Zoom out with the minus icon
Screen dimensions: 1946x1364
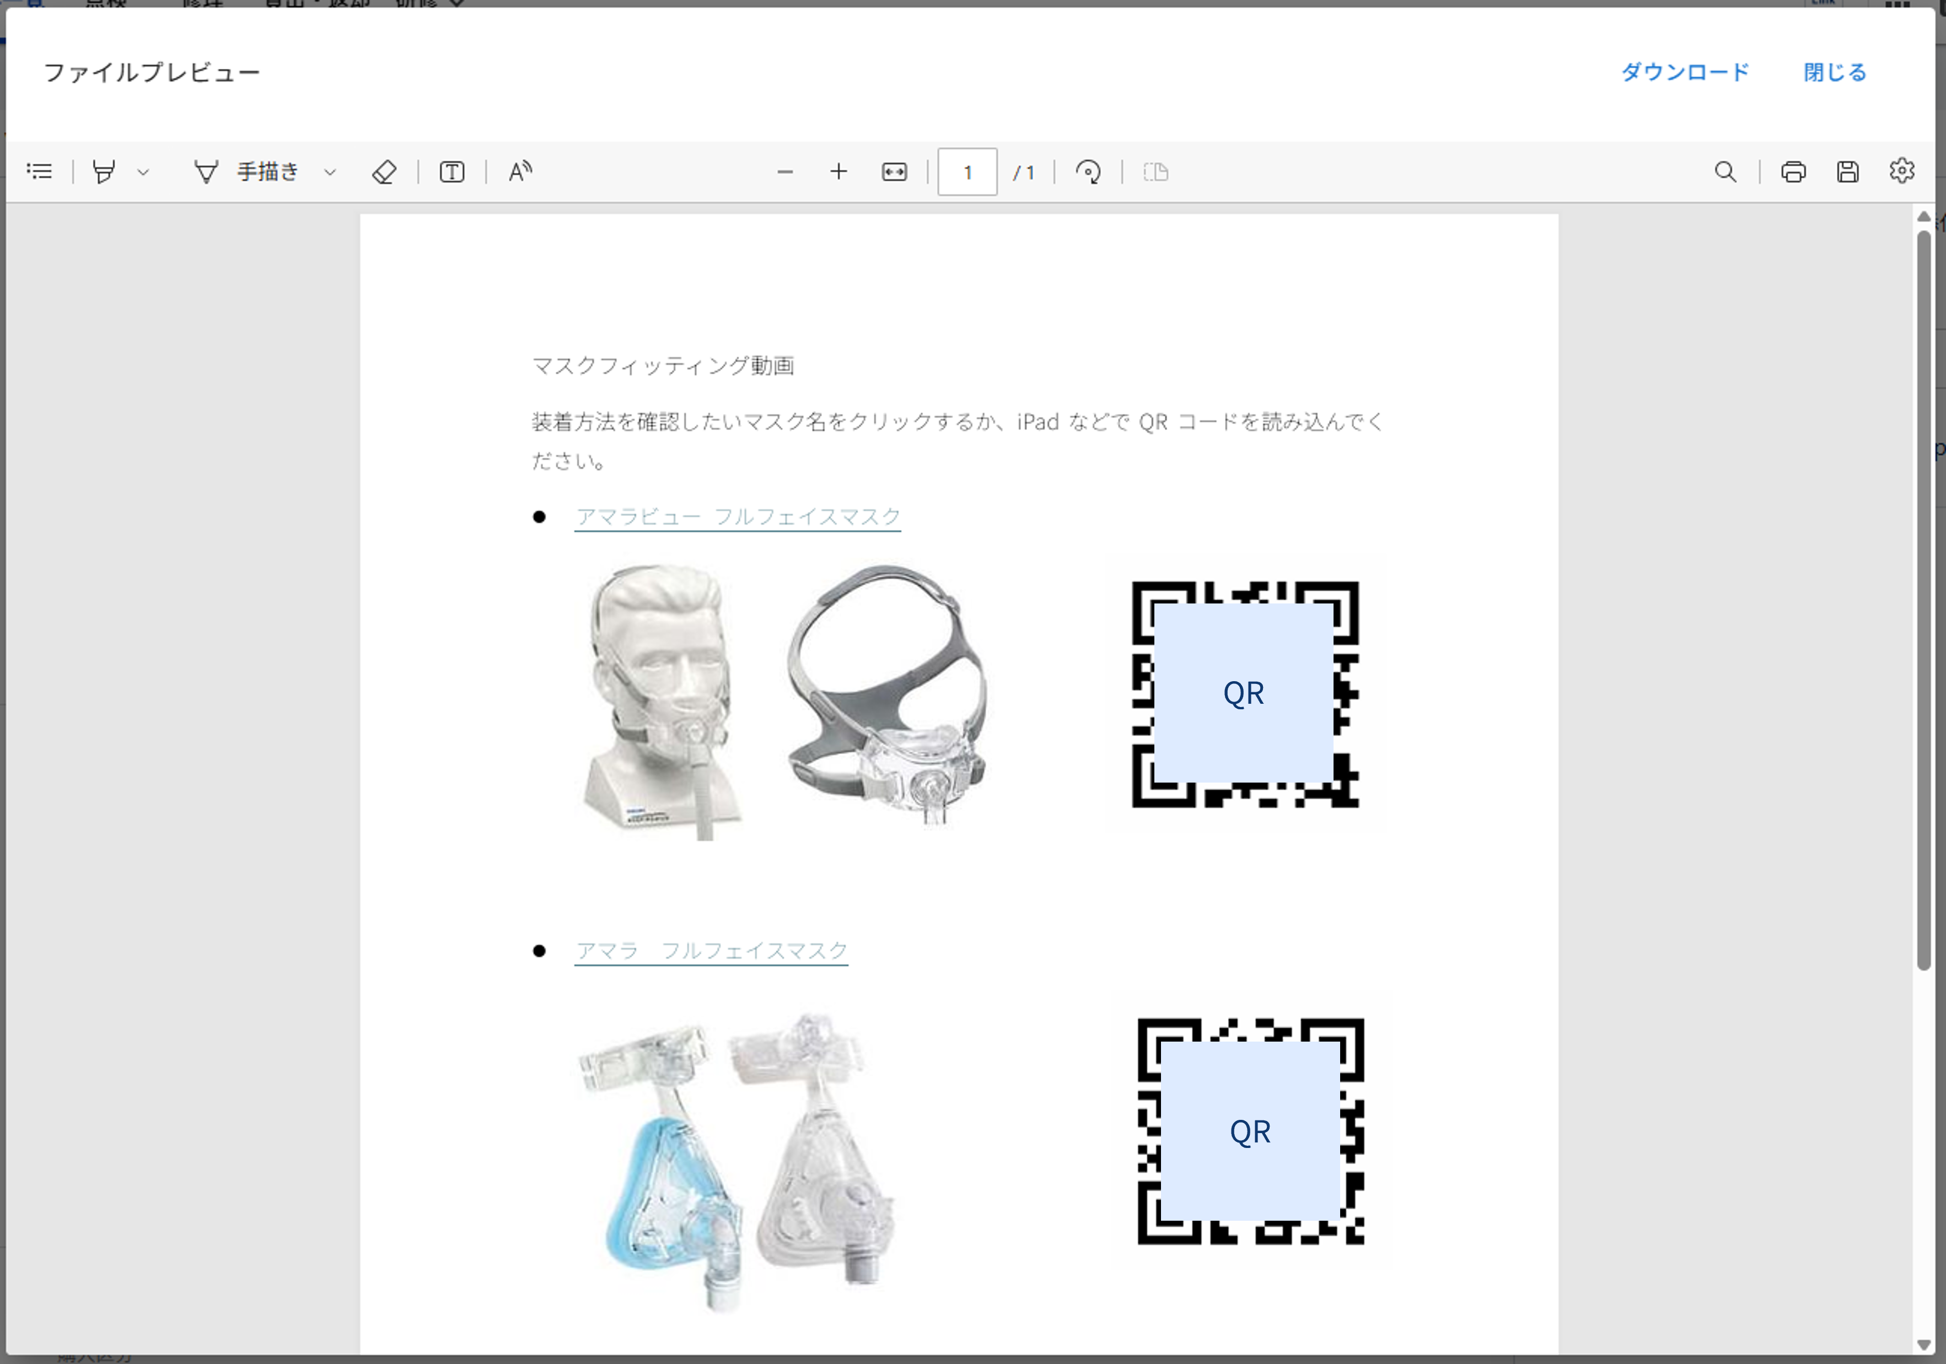pyautogui.click(x=785, y=172)
